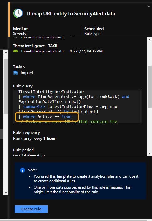Image resolution: width=152 pixels, height=221 pixels.
Task: Click the where Active == true line
Action: pyautogui.click(x=45, y=117)
